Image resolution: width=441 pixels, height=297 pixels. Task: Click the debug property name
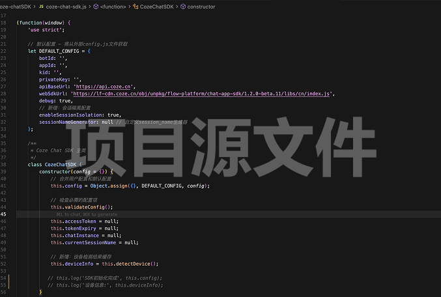[46, 101]
